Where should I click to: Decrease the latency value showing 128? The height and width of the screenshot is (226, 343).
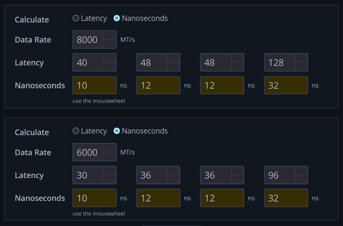(x=301, y=67)
